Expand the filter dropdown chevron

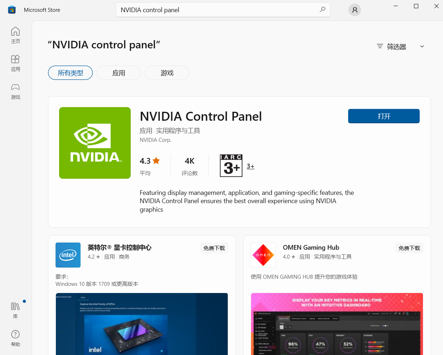pos(422,46)
